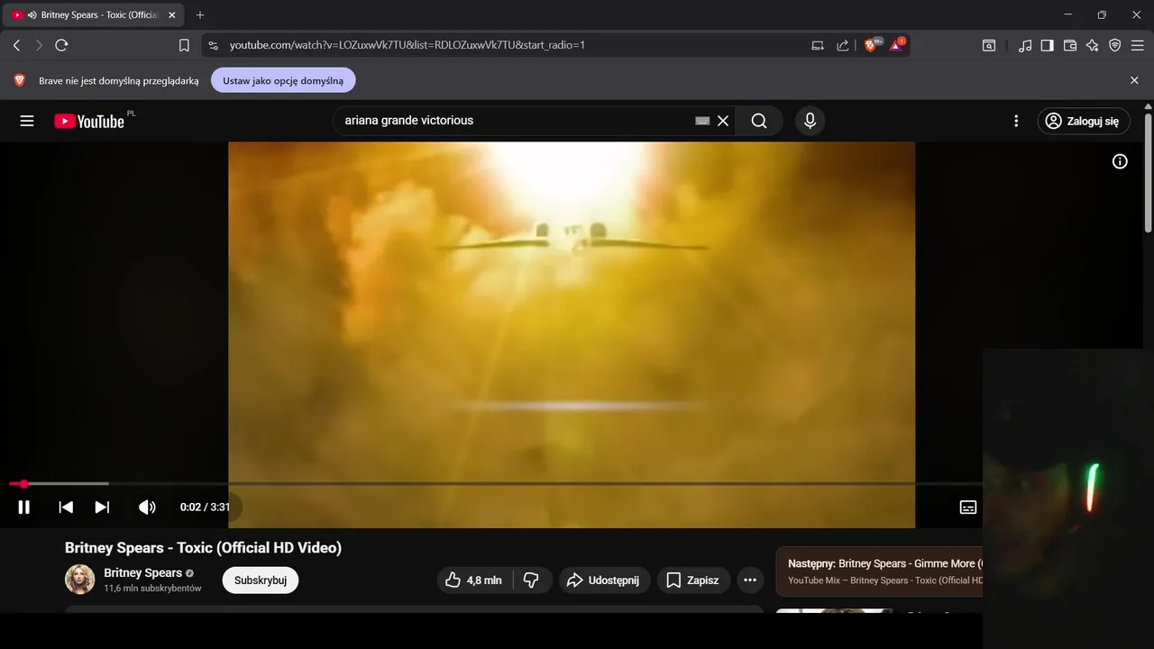Click the Udostępnij share button
Image resolution: width=1154 pixels, height=649 pixels.
(602, 580)
